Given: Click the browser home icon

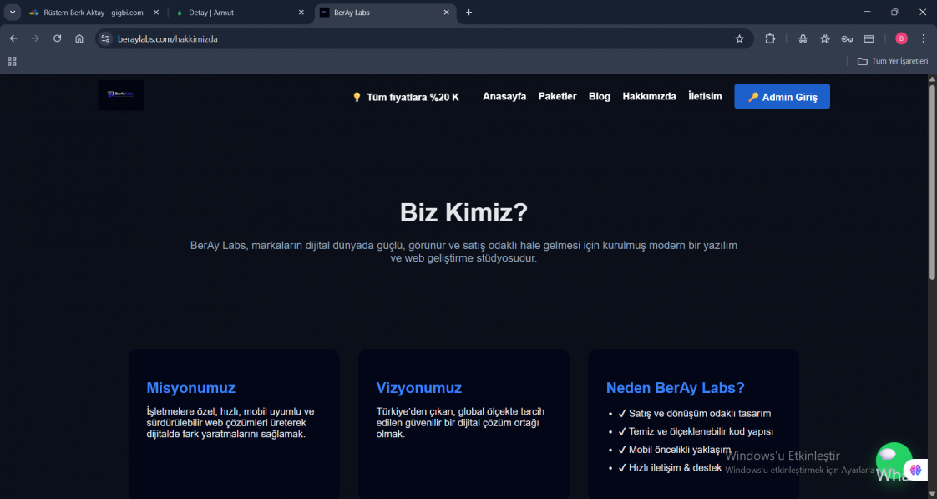Looking at the screenshot, I should [x=79, y=38].
